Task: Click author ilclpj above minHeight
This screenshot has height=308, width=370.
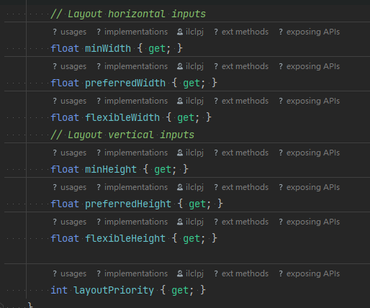Action: tap(190, 153)
